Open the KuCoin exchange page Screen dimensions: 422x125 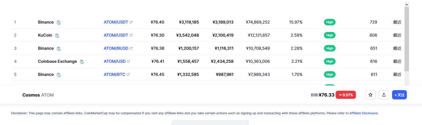45,35
